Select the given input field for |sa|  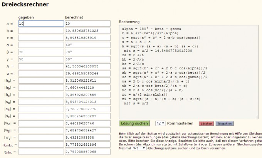pyautogui.click(x=41, y=102)
